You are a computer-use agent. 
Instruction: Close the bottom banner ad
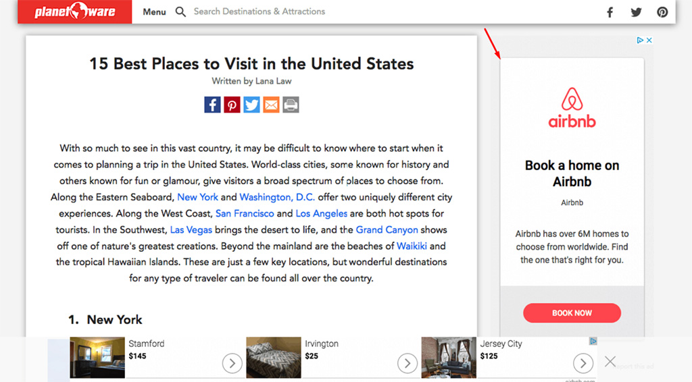[x=610, y=361]
